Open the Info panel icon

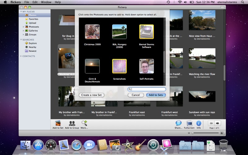pyautogui.click(x=198, y=123)
